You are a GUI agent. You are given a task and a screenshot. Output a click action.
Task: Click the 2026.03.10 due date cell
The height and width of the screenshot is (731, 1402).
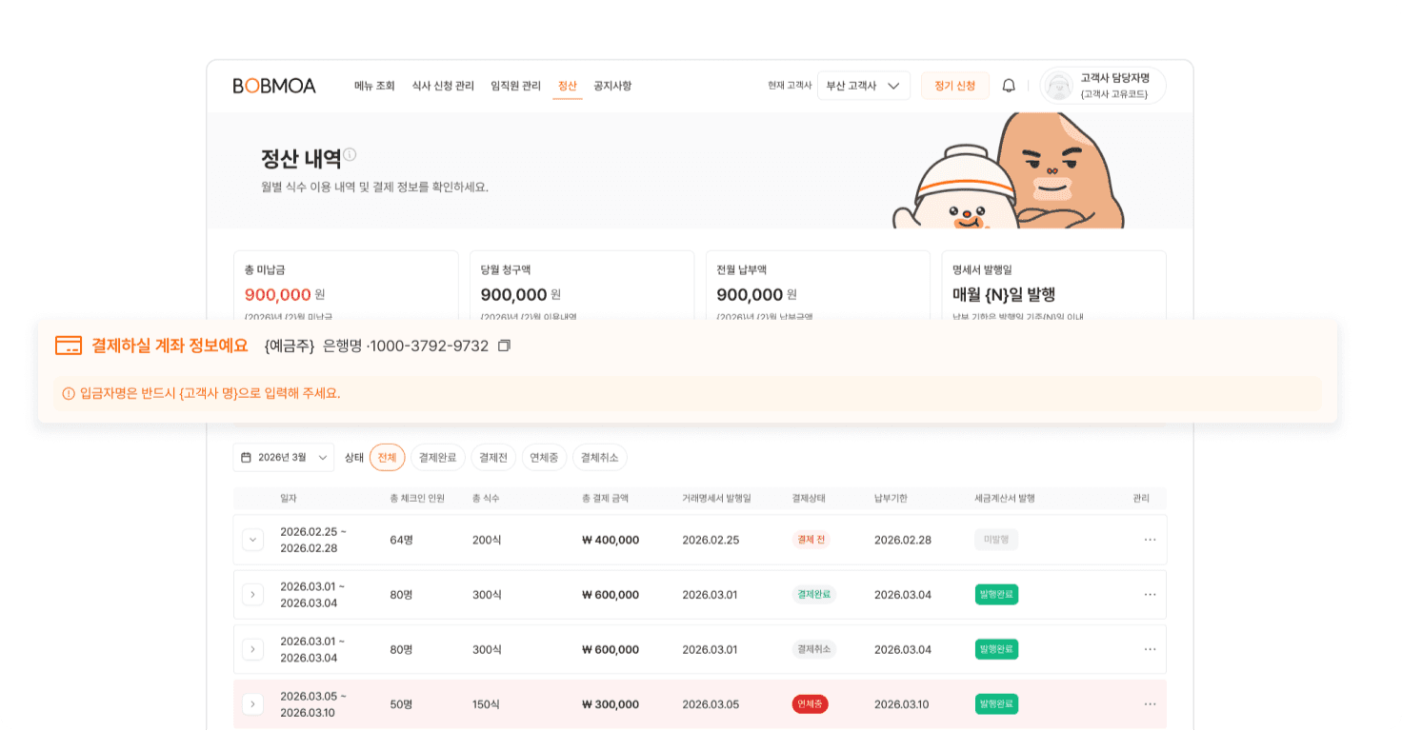click(902, 704)
